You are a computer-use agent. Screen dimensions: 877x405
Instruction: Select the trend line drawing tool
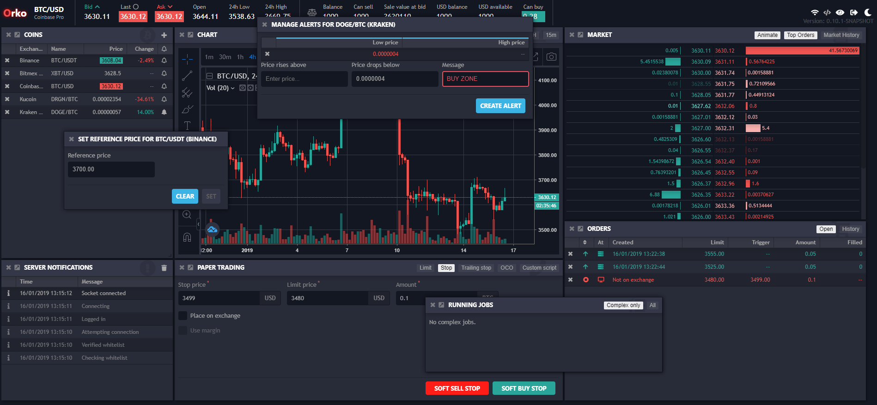pyautogui.click(x=187, y=76)
